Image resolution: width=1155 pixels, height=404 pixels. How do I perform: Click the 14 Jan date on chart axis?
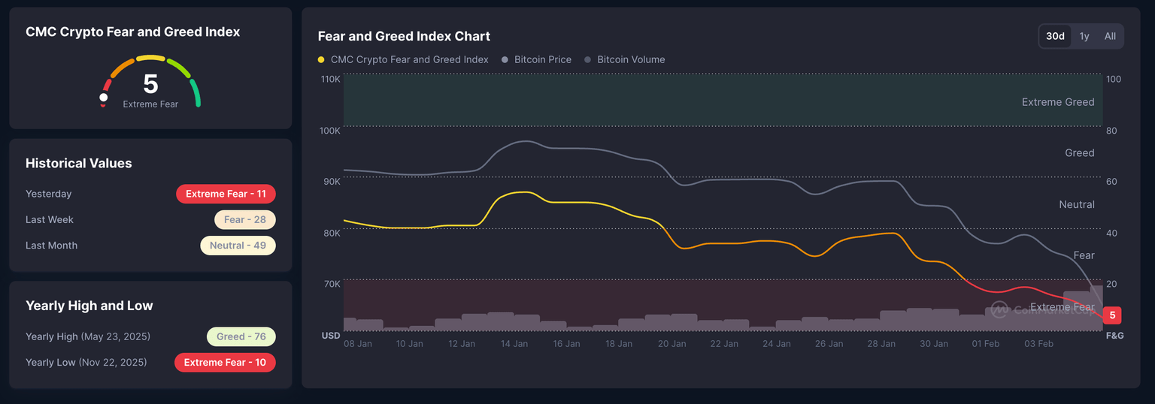click(x=514, y=344)
